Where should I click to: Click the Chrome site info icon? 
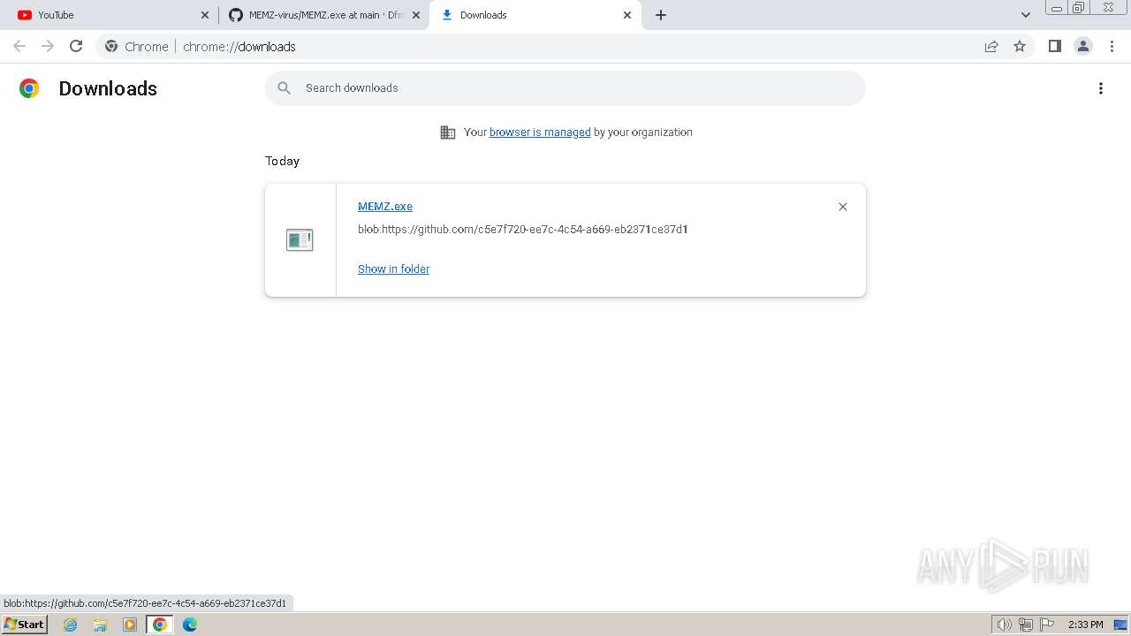[x=111, y=46]
